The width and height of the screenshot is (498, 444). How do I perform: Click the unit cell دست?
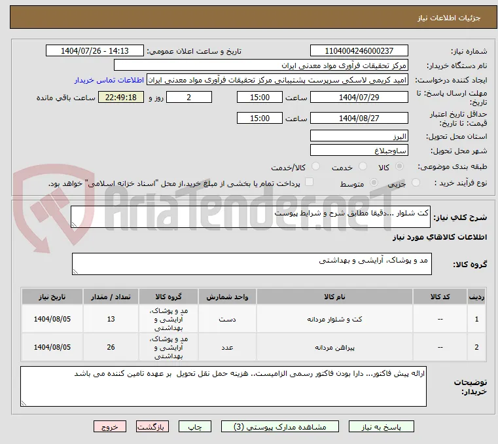(227, 319)
